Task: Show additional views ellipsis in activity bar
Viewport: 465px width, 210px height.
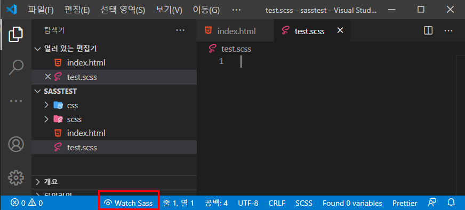Action: point(15,101)
